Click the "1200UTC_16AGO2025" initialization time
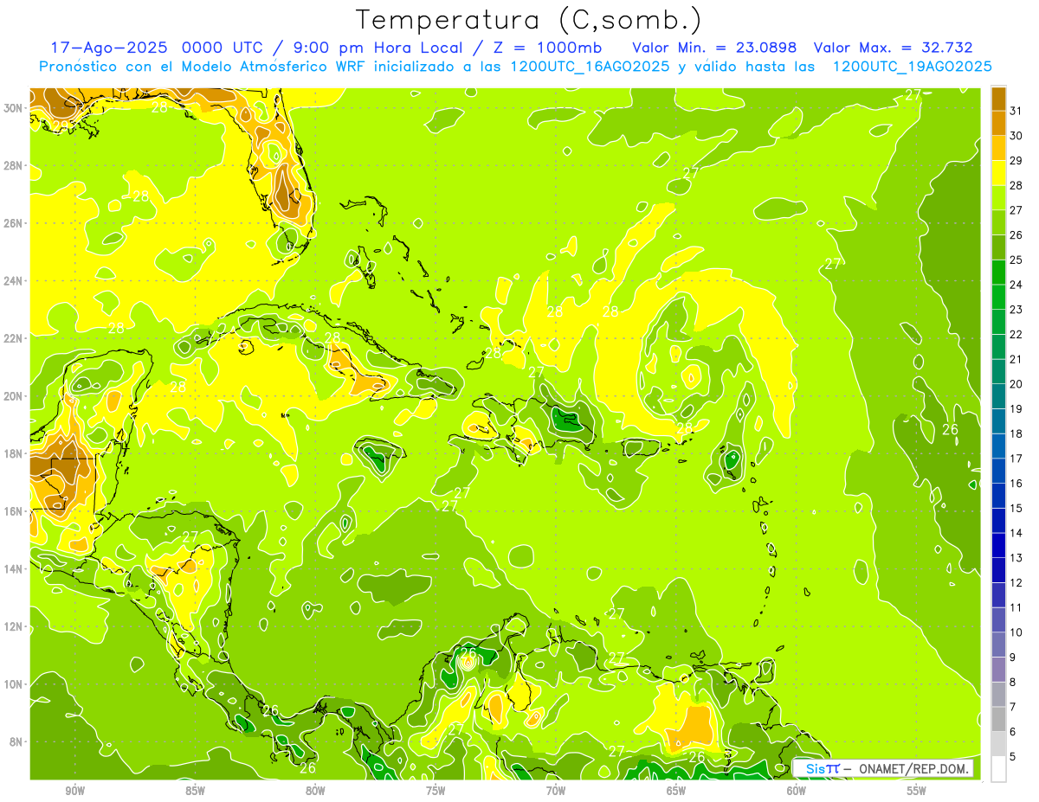Screen dimensions: 1039x802 pyautogui.click(x=591, y=67)
